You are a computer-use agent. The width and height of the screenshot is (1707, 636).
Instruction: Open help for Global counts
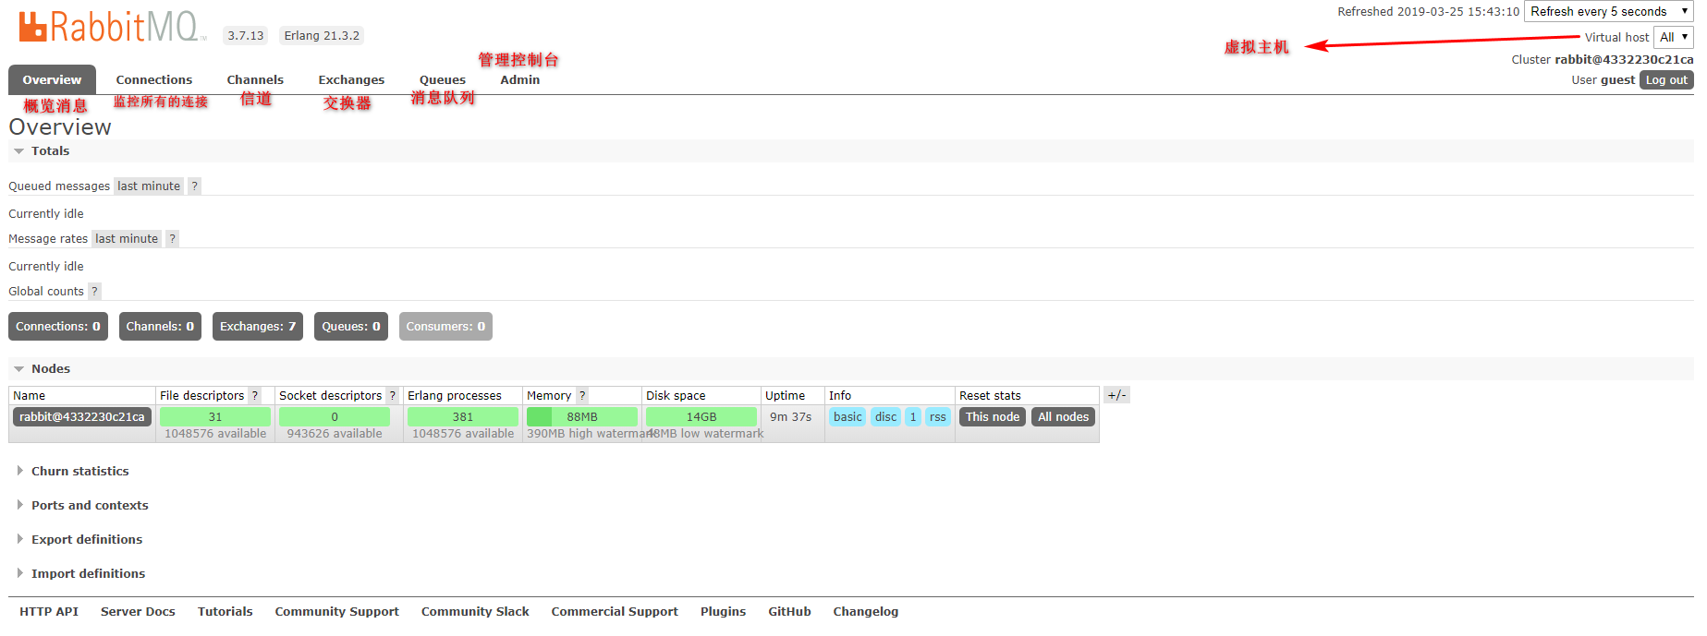point(94,292)
